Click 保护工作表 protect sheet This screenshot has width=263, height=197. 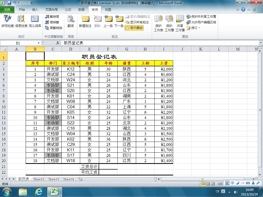point(158,23)
